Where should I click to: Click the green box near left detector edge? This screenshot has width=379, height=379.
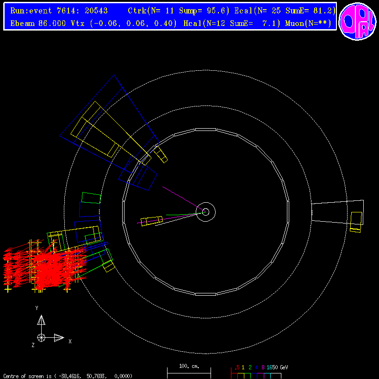91,198
